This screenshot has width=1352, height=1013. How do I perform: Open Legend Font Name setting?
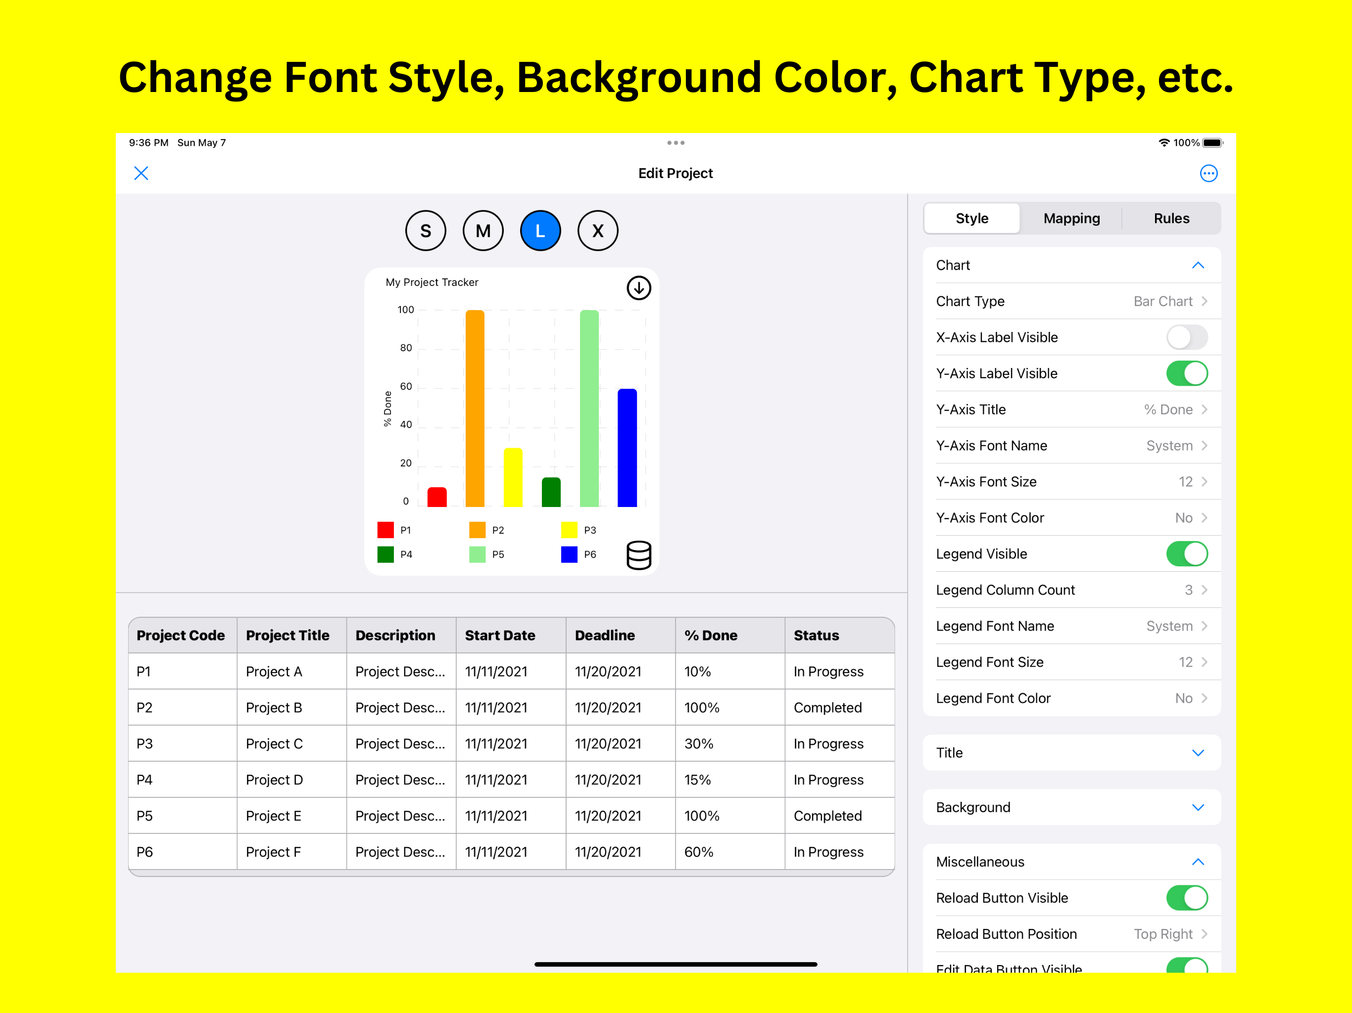pos(1072,626)
